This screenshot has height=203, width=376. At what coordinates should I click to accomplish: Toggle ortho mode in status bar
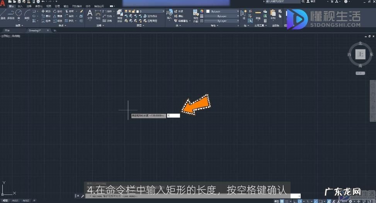pos(295,201)
